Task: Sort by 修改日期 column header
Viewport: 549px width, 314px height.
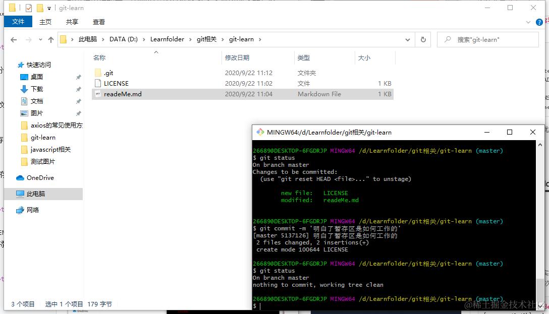Action: click(x=237, y=57)
